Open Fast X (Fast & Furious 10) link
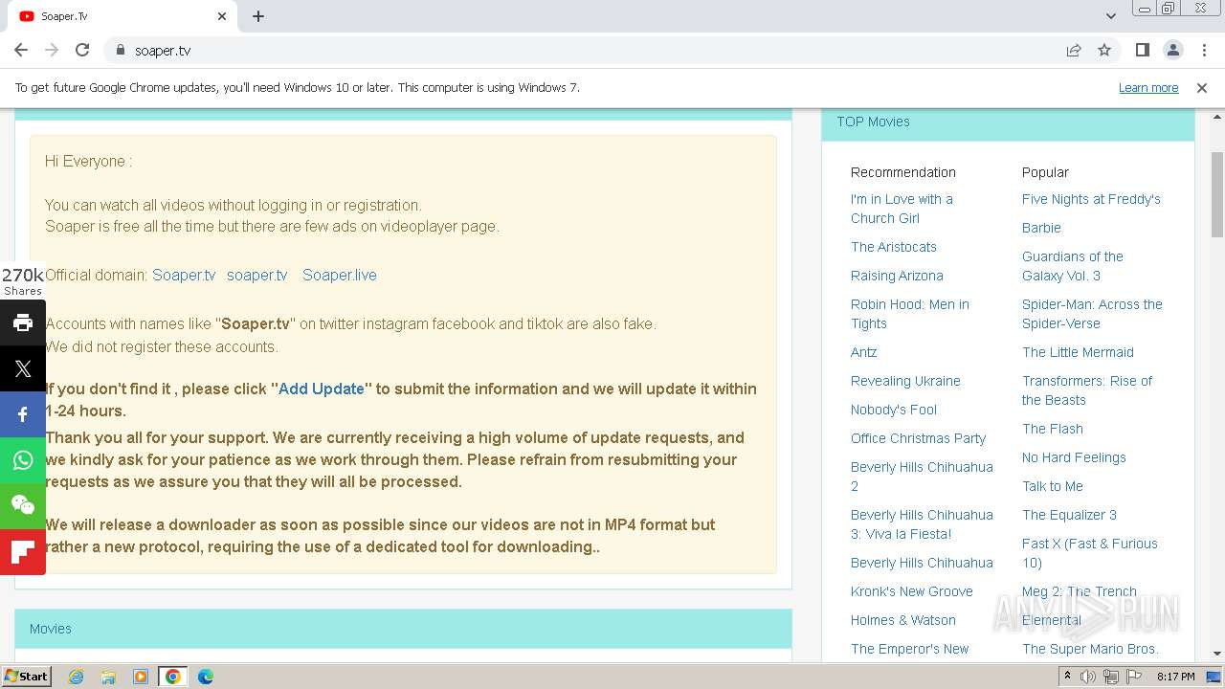The image size is (1225, 689). pyautogui.click(x=1090, y=553)
